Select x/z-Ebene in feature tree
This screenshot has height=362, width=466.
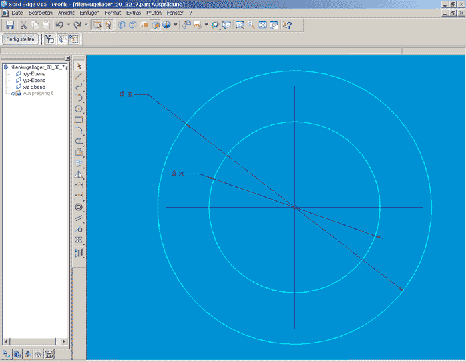(34, 87)
